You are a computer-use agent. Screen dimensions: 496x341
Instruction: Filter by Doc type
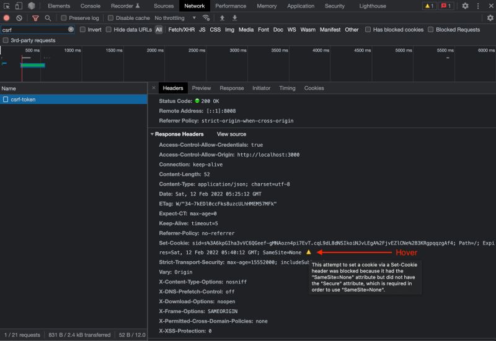click(x=278, y=30)
